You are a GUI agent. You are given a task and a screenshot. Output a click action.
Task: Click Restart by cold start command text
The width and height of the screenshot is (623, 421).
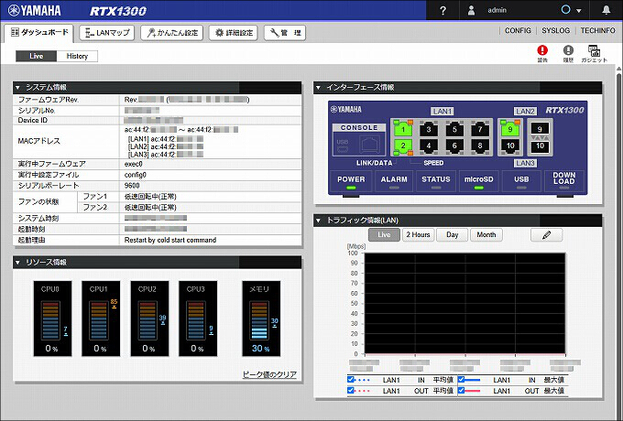pos(170,240)
